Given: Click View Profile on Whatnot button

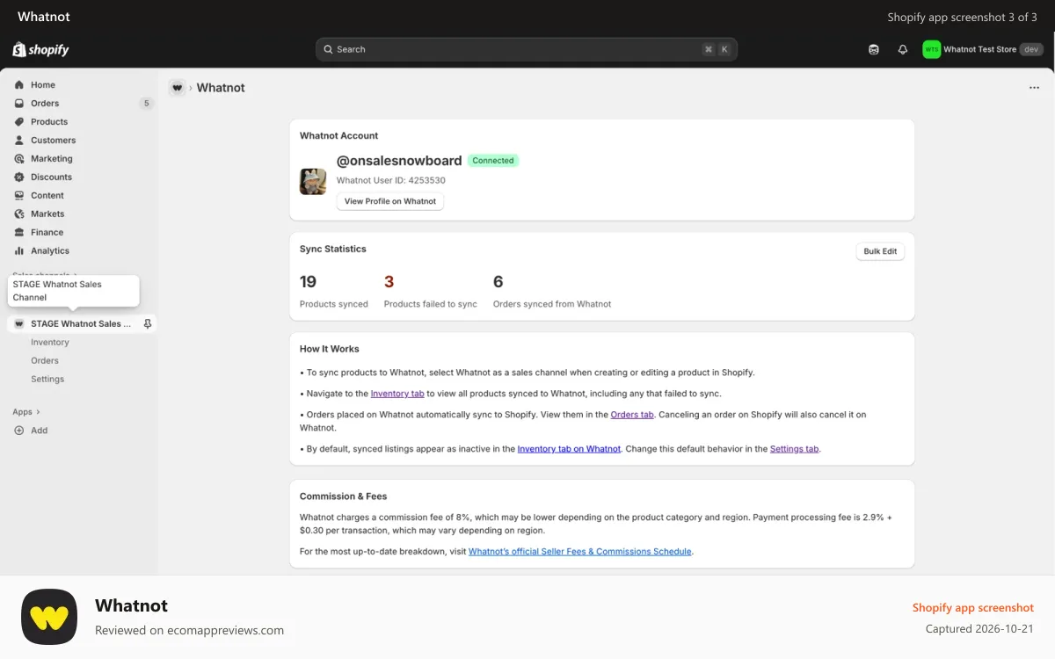Looking at the screenshot, I should 390,201.
